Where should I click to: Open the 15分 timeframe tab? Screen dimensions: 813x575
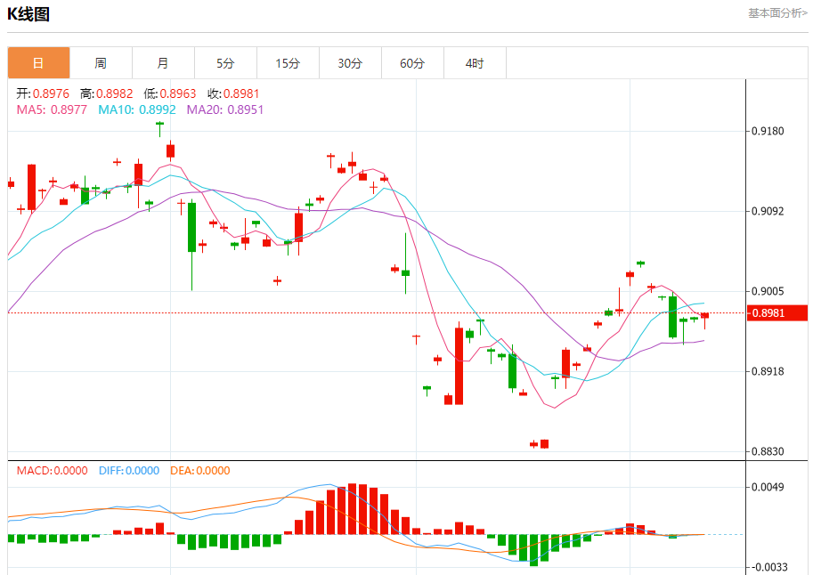(x=288, y=63)
